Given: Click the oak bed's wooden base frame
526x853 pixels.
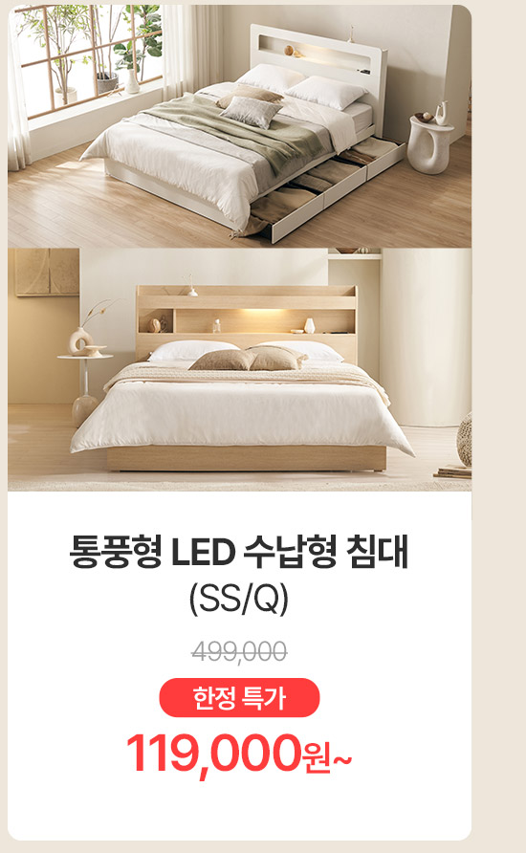Looking at the screenshot, I should [x=247, y=458].
